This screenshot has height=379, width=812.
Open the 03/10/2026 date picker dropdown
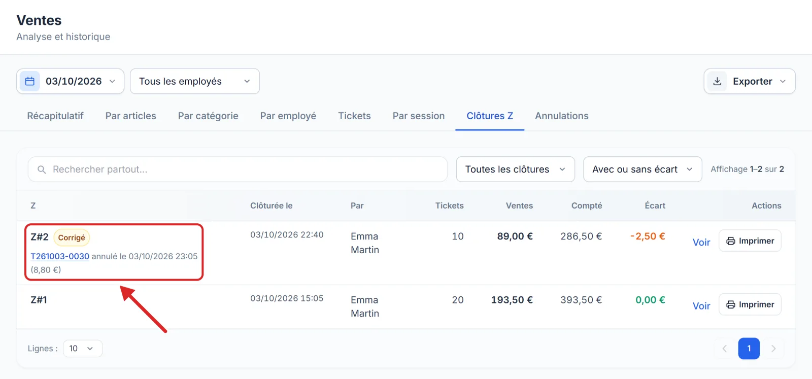[x=71, y=81]
